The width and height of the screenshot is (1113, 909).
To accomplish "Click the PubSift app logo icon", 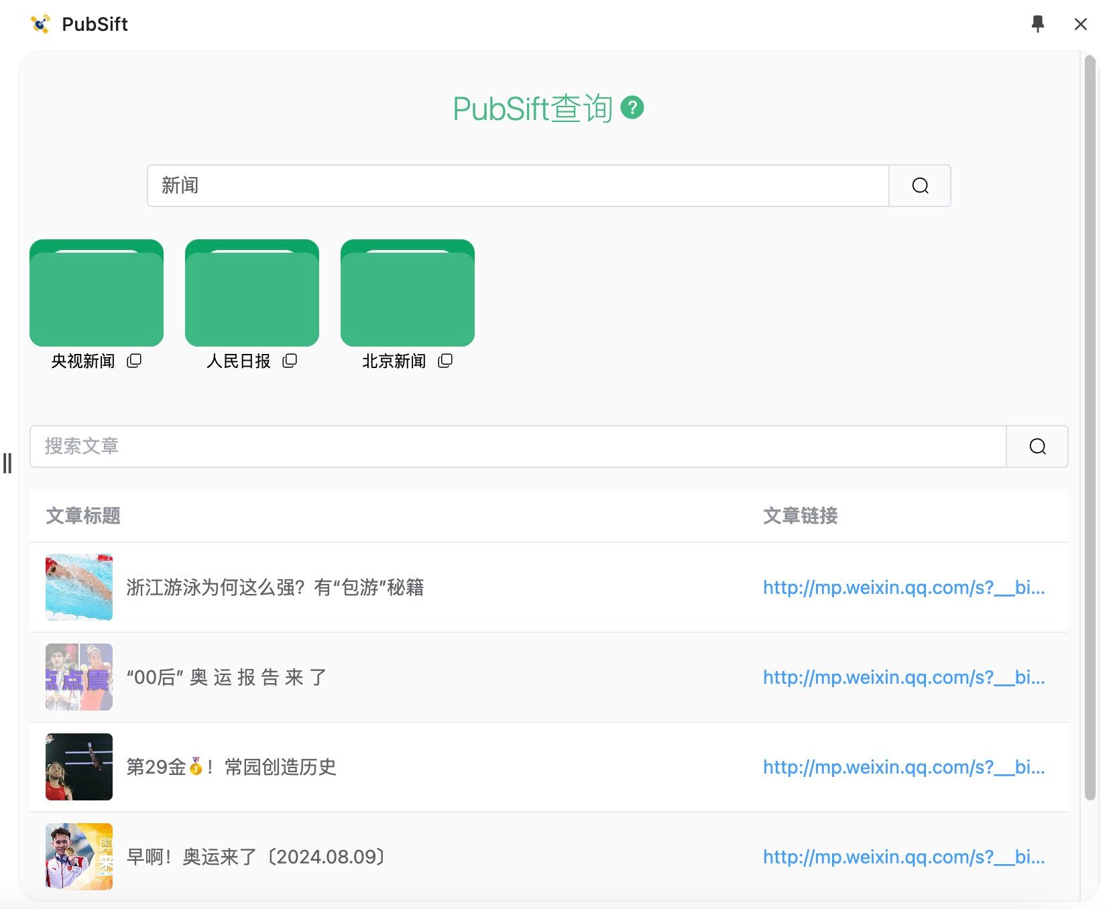I will click(x=40, y=24).
